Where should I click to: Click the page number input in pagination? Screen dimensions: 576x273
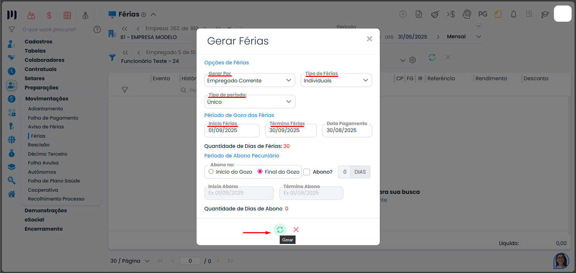[x=190, y=261]
